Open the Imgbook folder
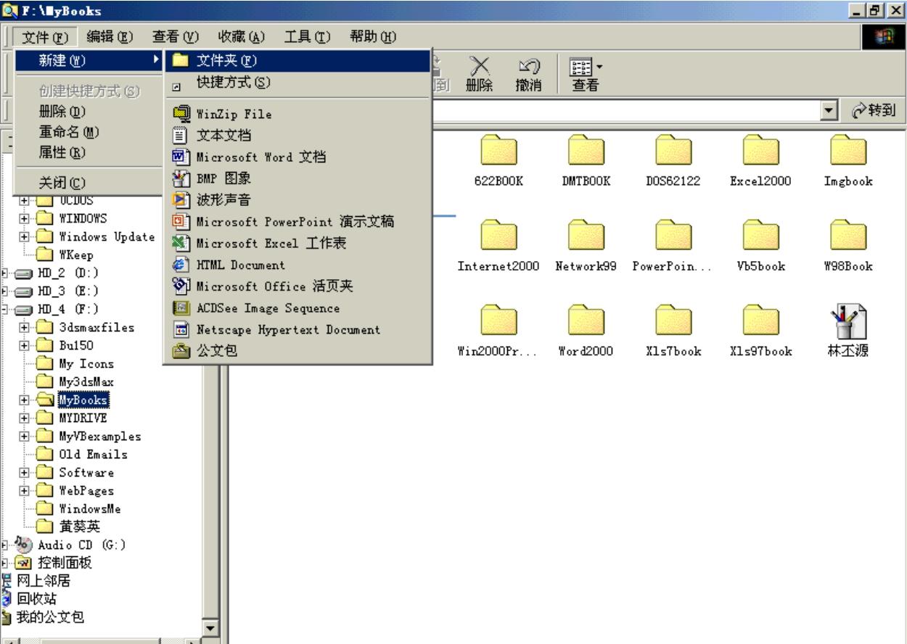907x644 pixels. pyautogui.click(x=849, y=161)
